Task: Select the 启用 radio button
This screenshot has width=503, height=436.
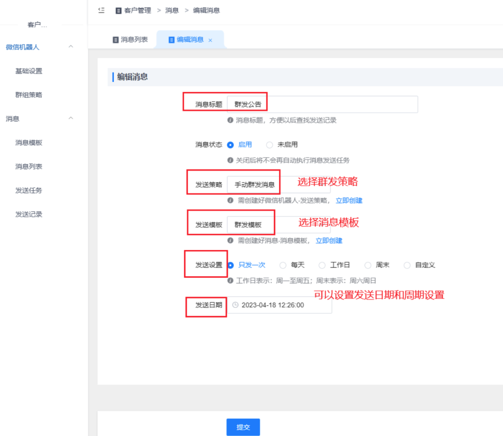Action: (230, 145)
